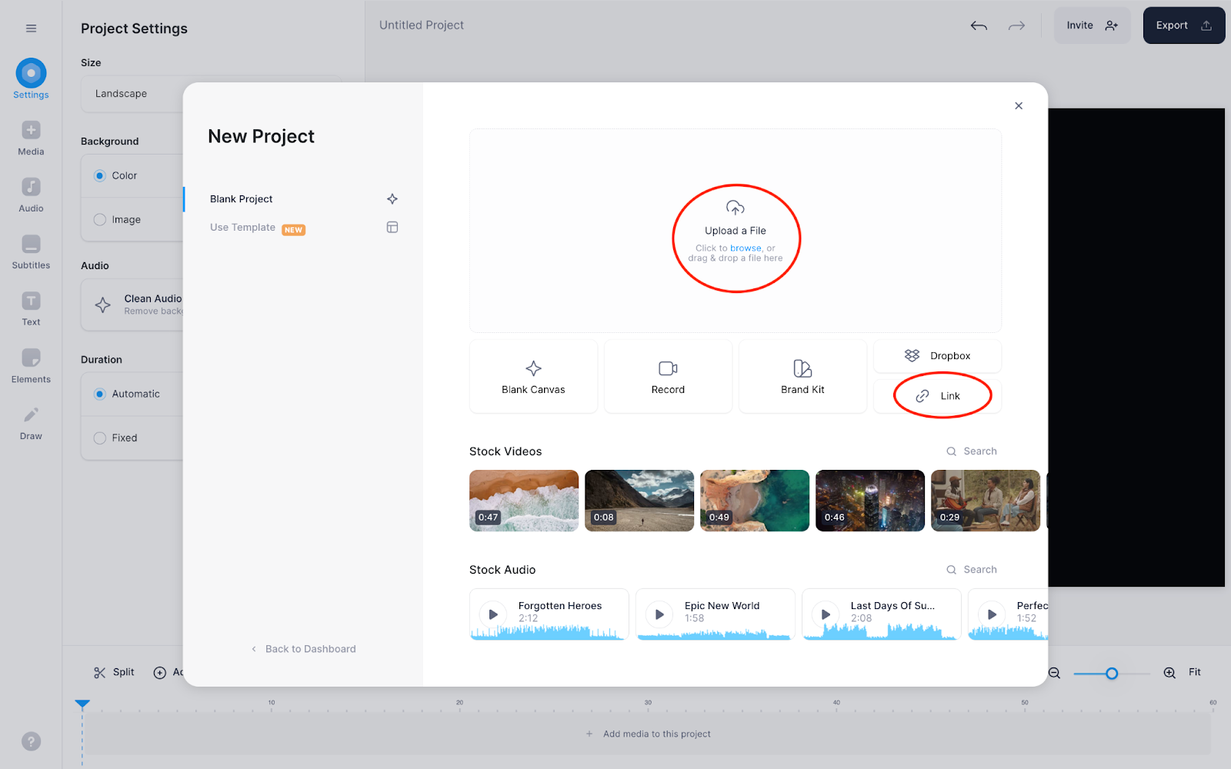Screen dimensions: 1231x769
Task: Open the help question mark icon
Action: coord(31,741)
